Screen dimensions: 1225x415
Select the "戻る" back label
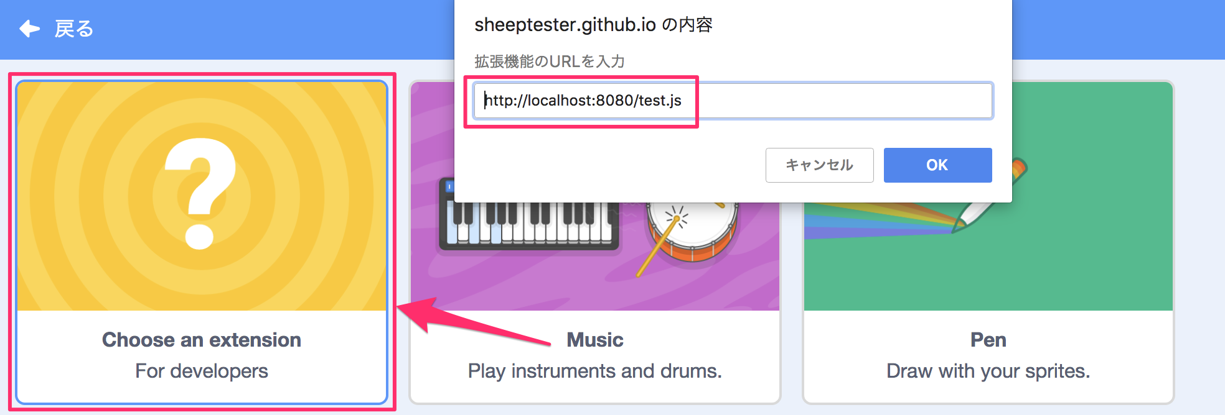click(73, 29)
